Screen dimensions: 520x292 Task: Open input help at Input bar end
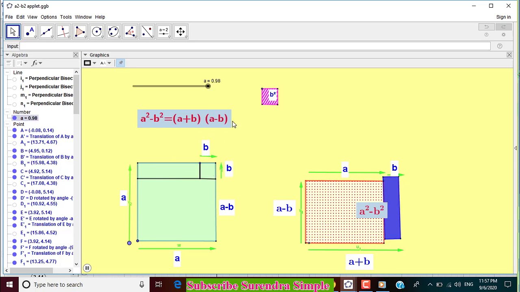[500, 46]
